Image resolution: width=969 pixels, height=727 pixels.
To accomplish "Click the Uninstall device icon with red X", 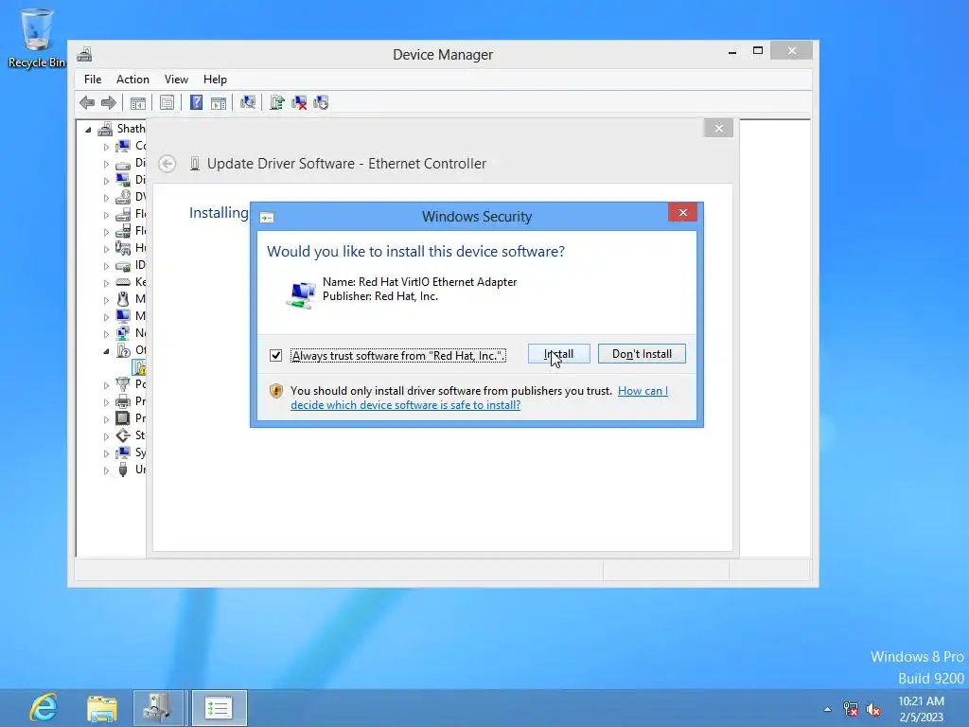I will [299, 102].
